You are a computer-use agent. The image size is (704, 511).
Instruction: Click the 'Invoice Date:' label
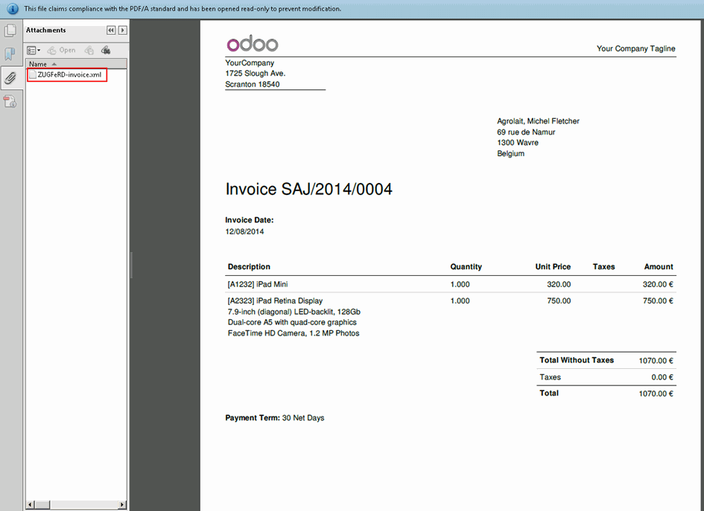[x=249, y=220]
